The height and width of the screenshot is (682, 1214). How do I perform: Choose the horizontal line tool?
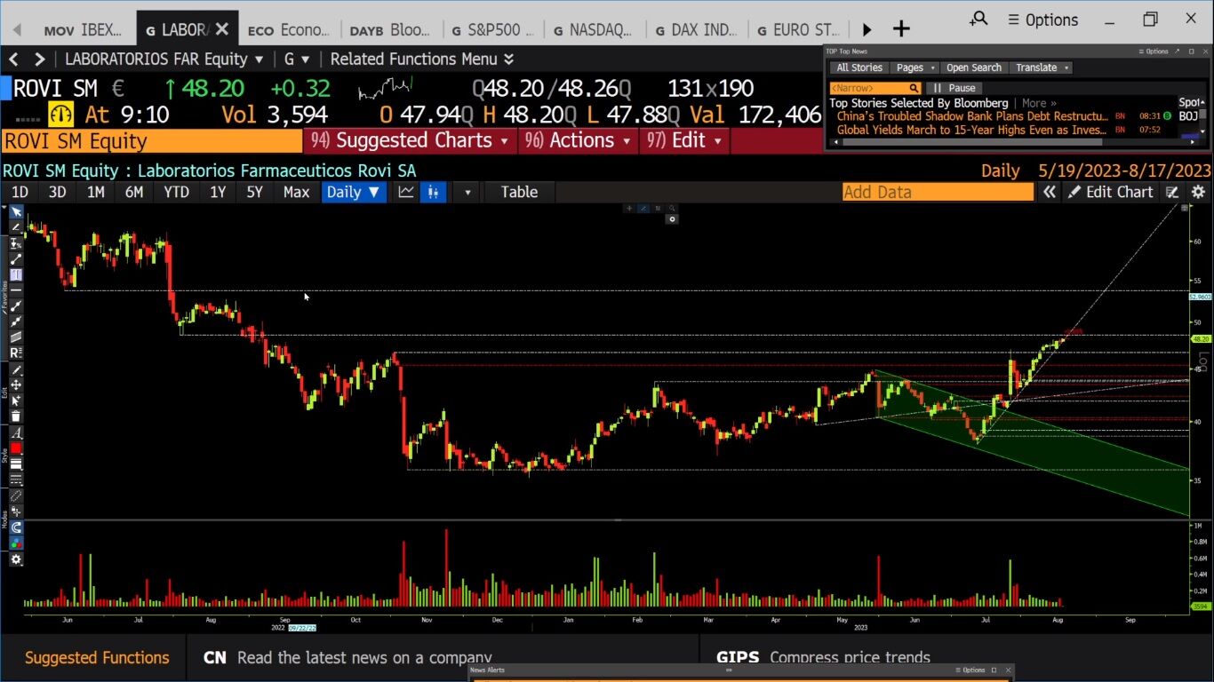[x=16, y=290]
